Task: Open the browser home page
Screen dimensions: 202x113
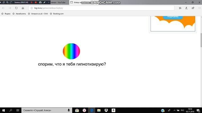Action: click(23, 8)
